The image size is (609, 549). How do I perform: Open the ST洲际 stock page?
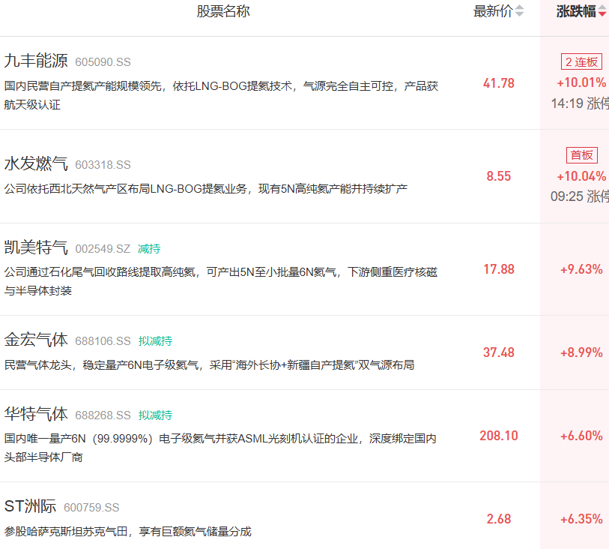(30, 506)
